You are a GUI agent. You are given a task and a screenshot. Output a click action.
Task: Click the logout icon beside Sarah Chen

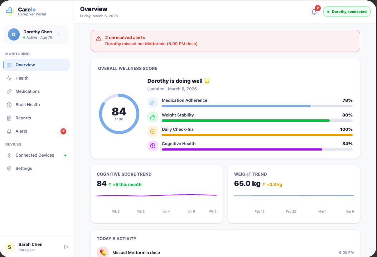(66, 247)
